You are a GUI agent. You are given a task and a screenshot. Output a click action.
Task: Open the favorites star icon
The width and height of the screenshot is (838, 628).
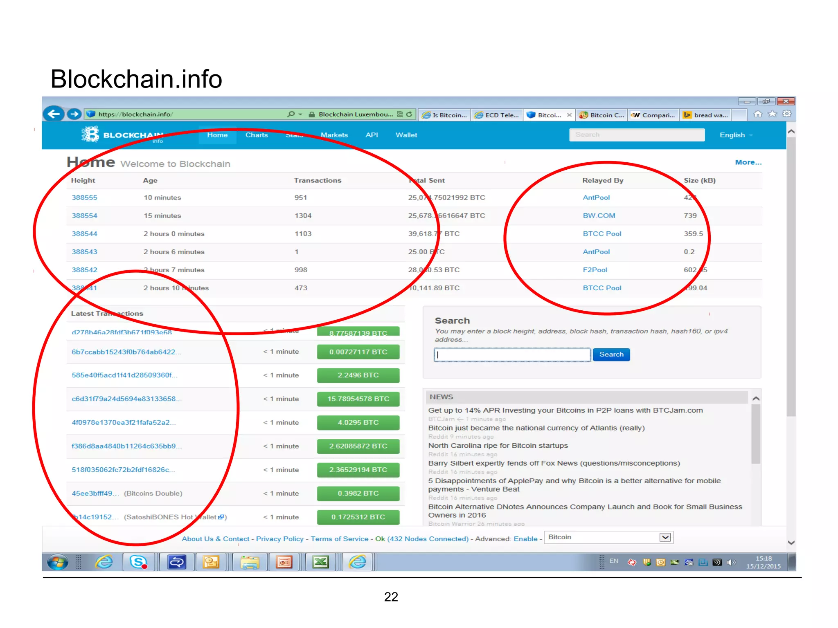coord(772,114)
